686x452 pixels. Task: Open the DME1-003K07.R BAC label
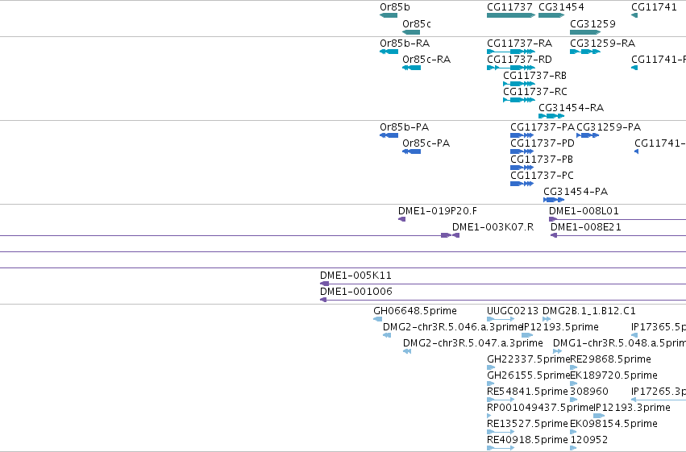coord(493,227)
